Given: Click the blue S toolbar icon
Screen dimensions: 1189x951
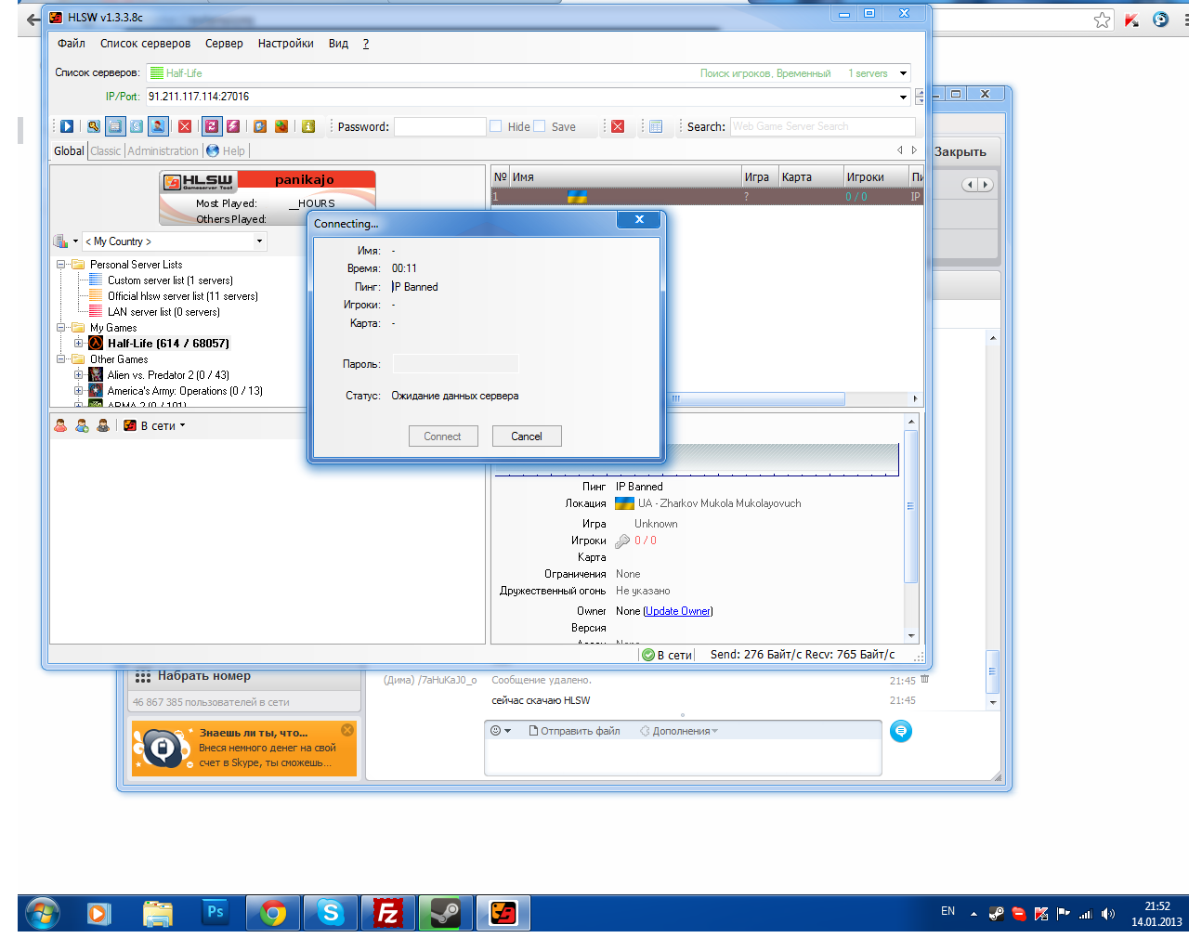Looking at the screenshot, I should [x=137, y=126].
